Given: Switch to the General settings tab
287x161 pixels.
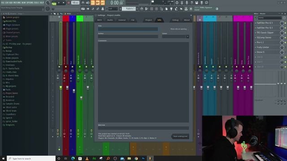Looking at the screenshot, I should coord(122,20).
